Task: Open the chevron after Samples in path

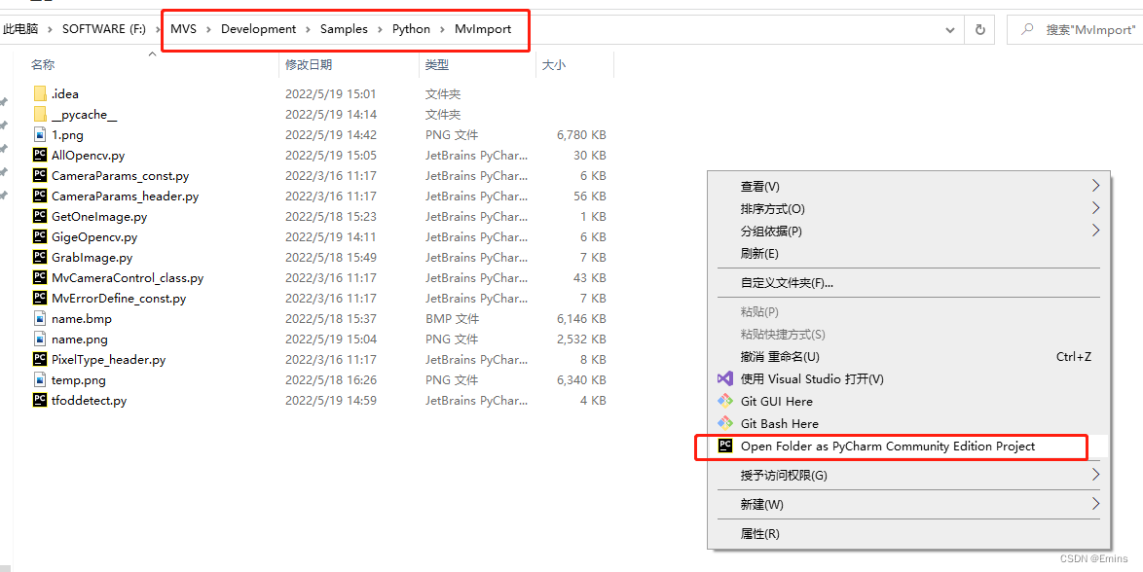Action: (x=380, y=30)
